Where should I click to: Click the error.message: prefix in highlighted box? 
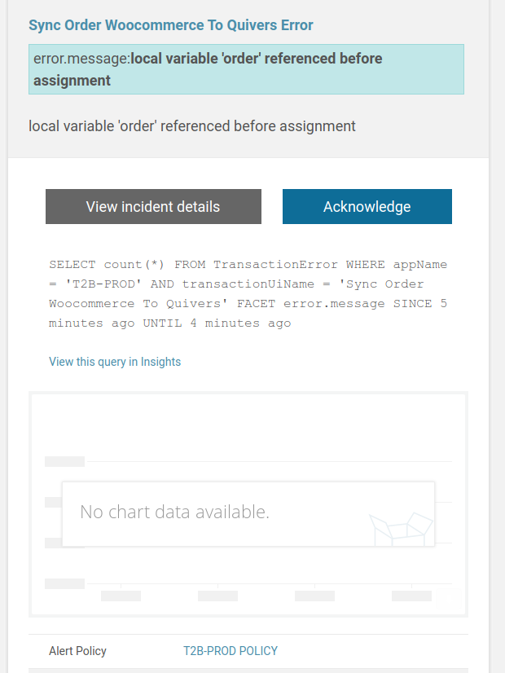[81, 59]
